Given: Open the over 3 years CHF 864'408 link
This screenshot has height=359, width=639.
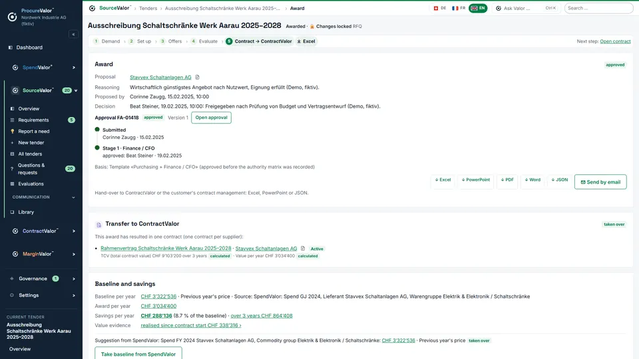Looking at the screenshot, I should click(261, 316).
